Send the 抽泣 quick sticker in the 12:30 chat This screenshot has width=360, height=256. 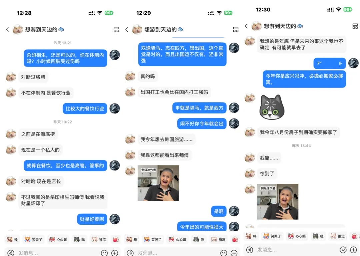coord(337,236)
